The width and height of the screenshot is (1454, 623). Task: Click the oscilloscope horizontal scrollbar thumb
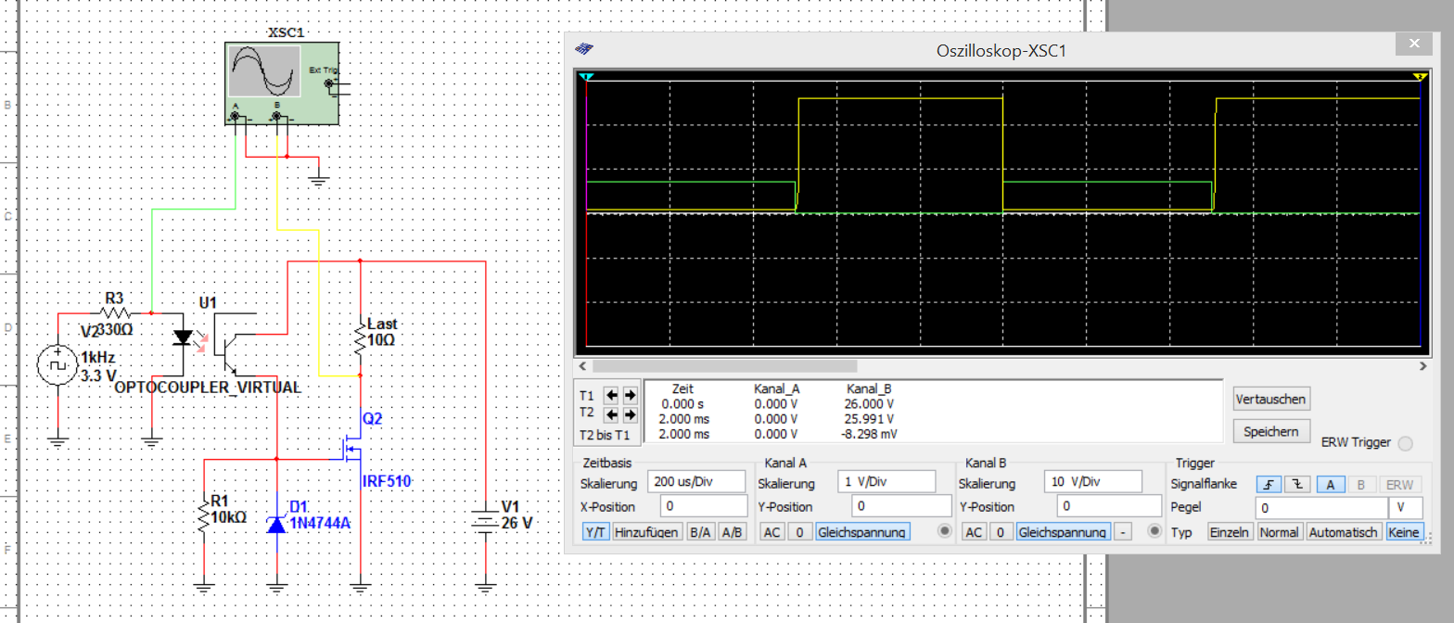coord(725,365)
